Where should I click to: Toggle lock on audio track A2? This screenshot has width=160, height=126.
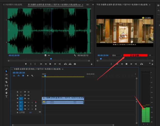coord(18,106)
